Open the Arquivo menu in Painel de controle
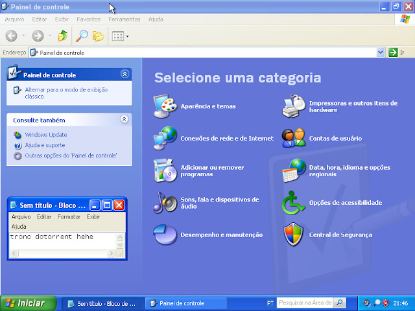 point(14,19)
